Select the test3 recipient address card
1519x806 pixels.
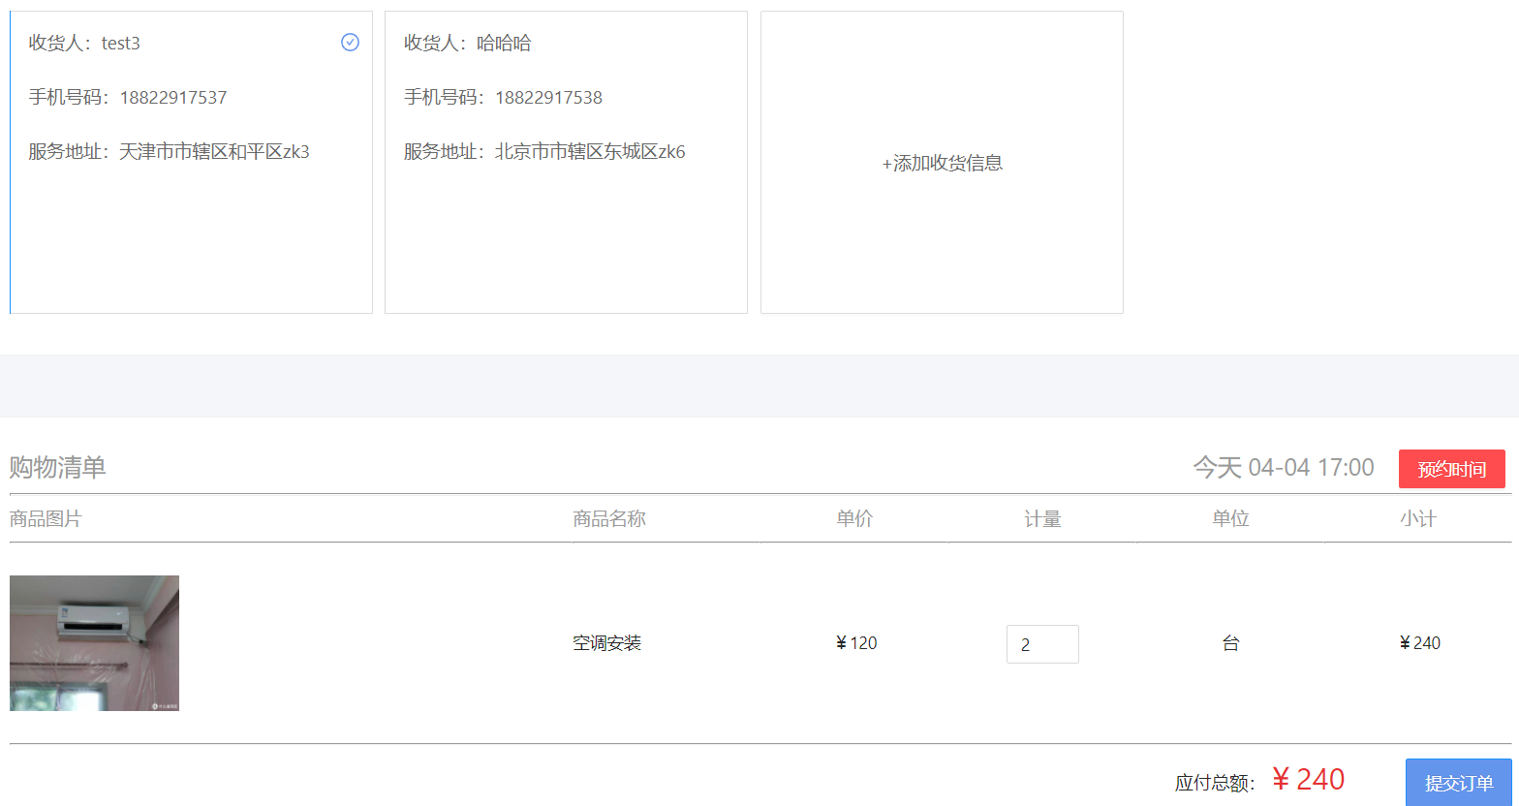click(x=191, y=163)
